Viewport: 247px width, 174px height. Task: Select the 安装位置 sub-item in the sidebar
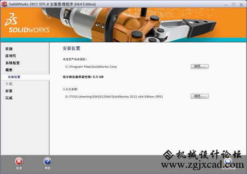tap(14, 77)
